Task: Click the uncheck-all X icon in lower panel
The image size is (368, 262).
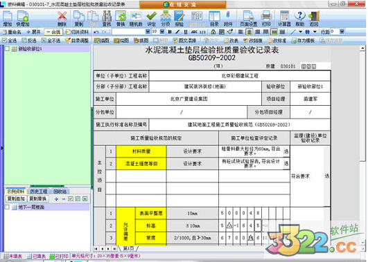Action: [85, 199]
